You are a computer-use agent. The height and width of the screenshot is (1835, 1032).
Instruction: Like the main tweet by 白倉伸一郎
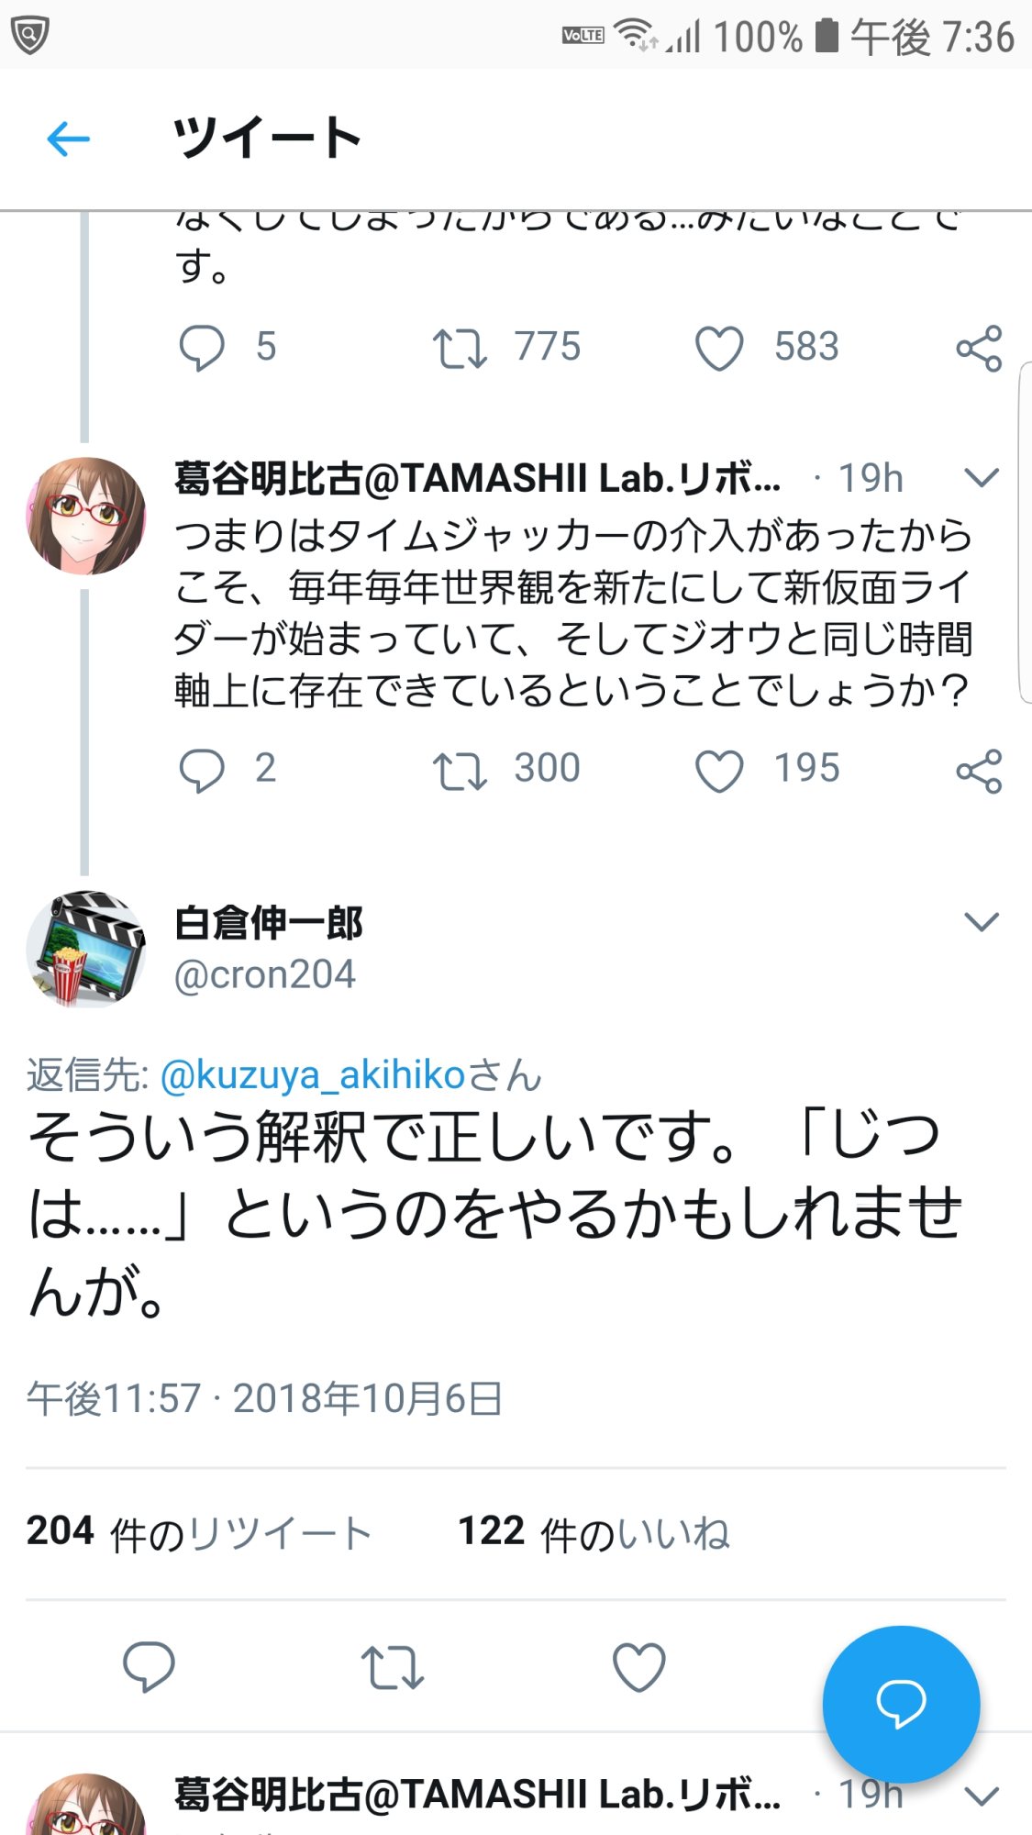tap(638, 1666)
